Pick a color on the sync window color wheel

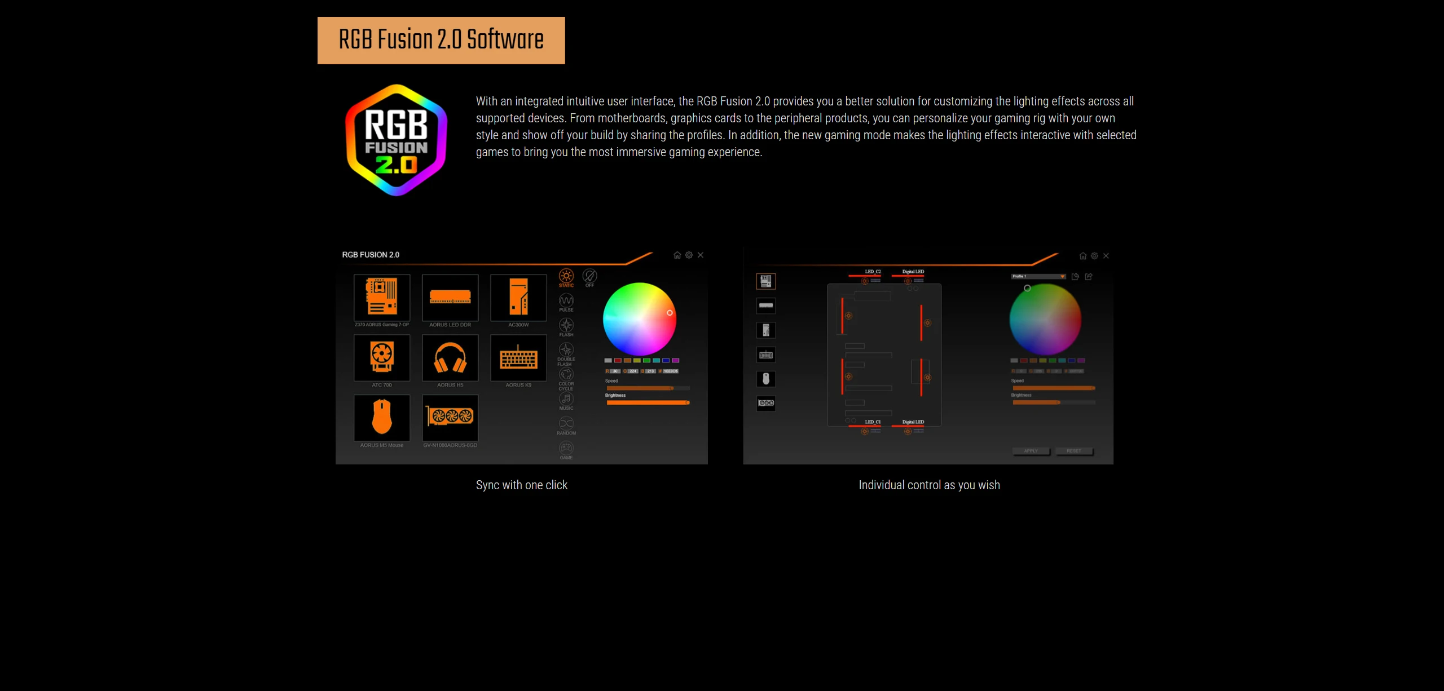pyautogui.click(x=639, y=319)
